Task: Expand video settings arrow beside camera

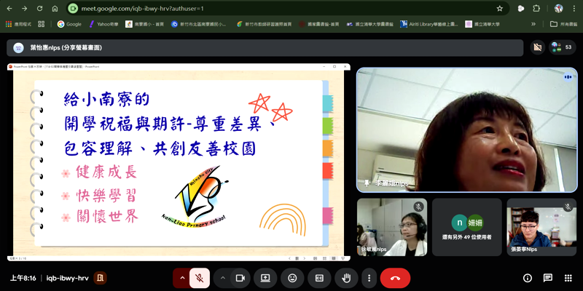Action: (222, 278)
